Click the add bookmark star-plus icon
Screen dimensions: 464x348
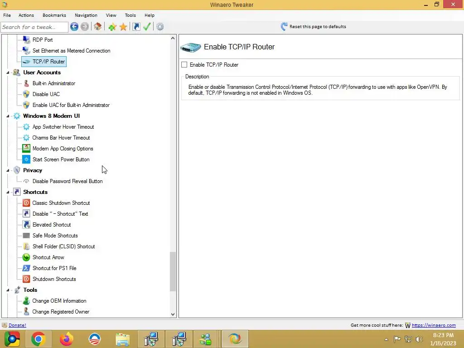112,27
